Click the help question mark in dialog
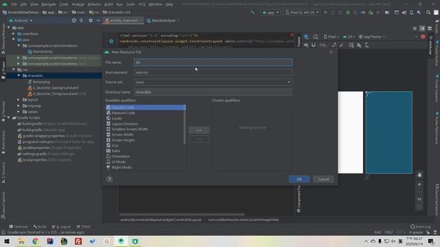The height and width of the screenshot is (247, 440). [x=109, y=179]
